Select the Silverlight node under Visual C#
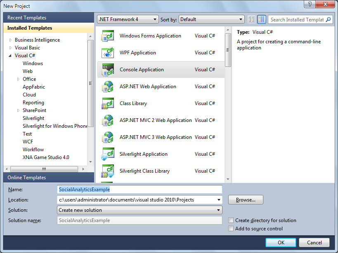Image resolution: width=338 pixels, height=253 pixels. coord(33,118)
